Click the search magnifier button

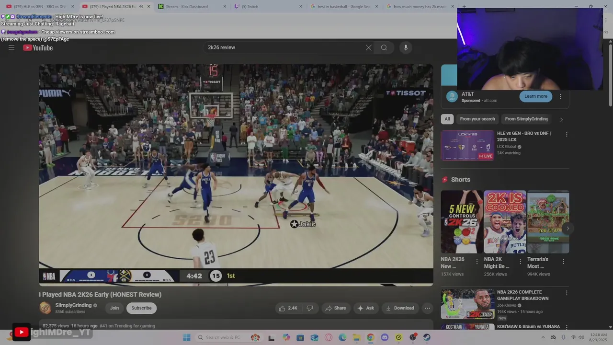click(x=384, y=47)
